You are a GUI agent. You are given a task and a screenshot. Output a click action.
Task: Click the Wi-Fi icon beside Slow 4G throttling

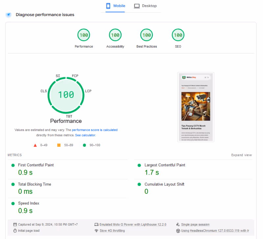[97, 231]
